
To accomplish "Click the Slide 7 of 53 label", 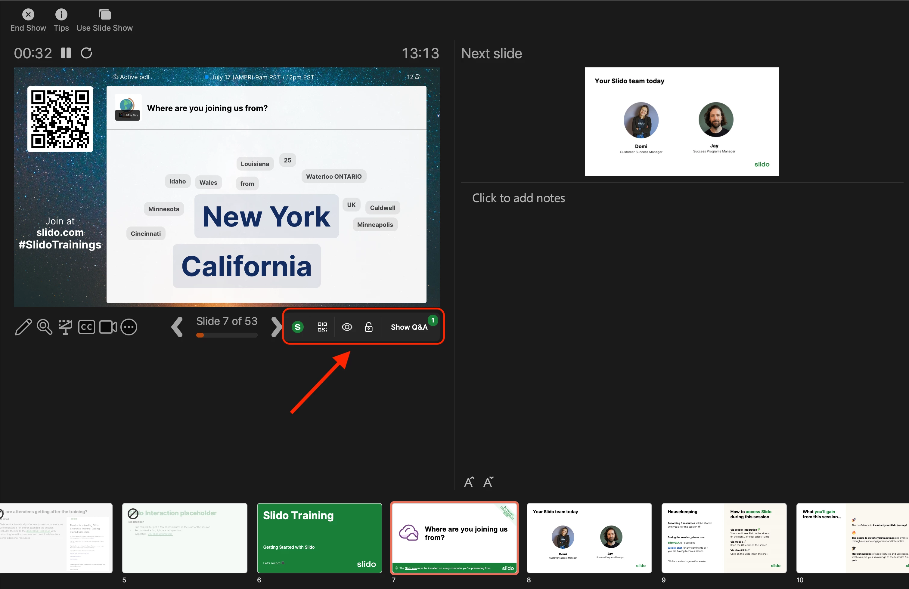I will tap(227, 321).
